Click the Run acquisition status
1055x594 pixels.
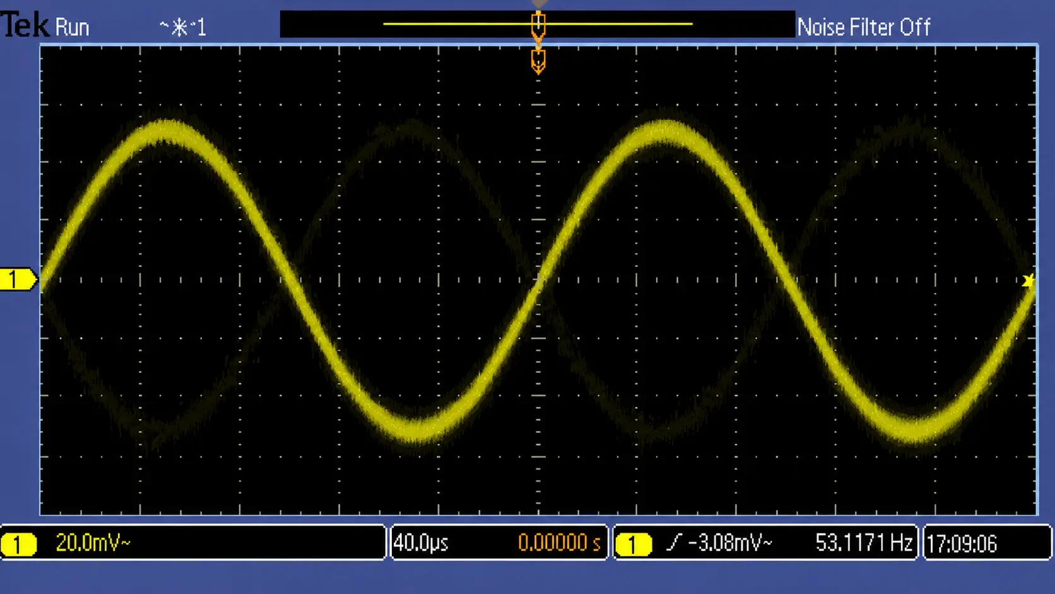click(x=72, y=27)
